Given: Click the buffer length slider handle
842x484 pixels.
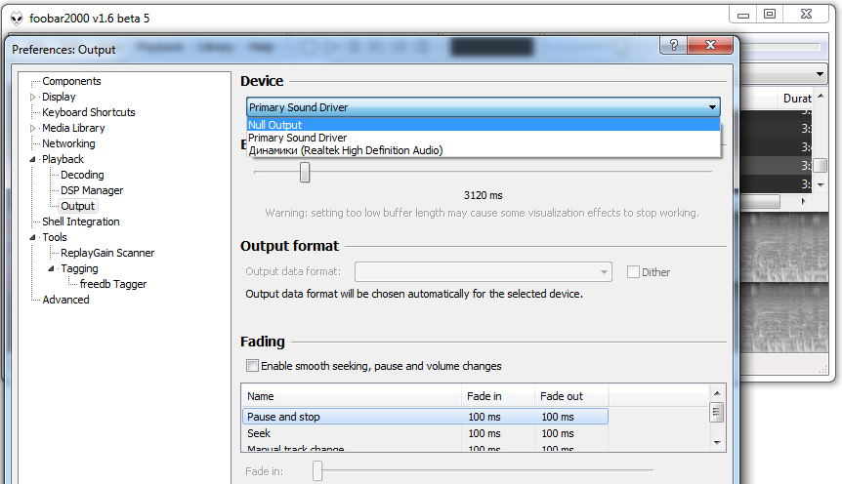Looking at the screenshot, I should tap(305, 173).
